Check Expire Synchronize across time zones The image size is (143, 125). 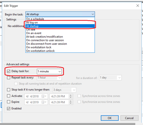coord(79,102)
